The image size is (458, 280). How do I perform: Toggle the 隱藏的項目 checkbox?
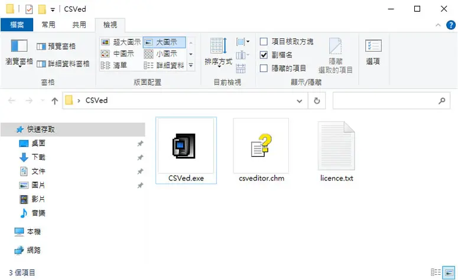pos(264,68)
